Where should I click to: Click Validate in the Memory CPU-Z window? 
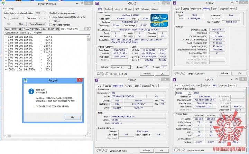[224, 73]
